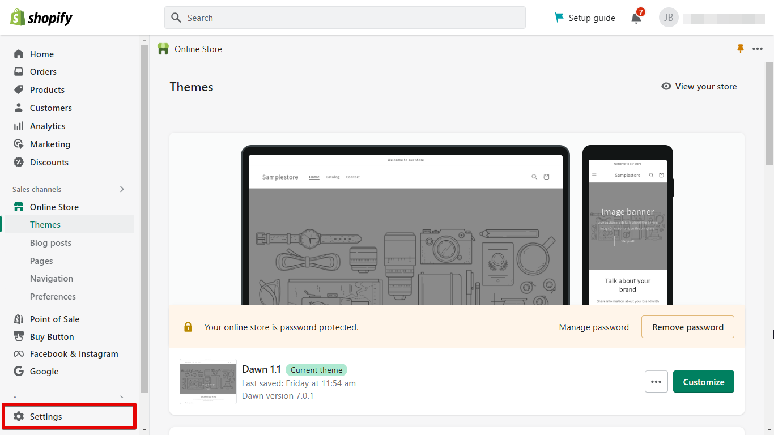Viewport: 774px width, 435px height.
Task: Click the JB account avatar
Action: (669, 18)
